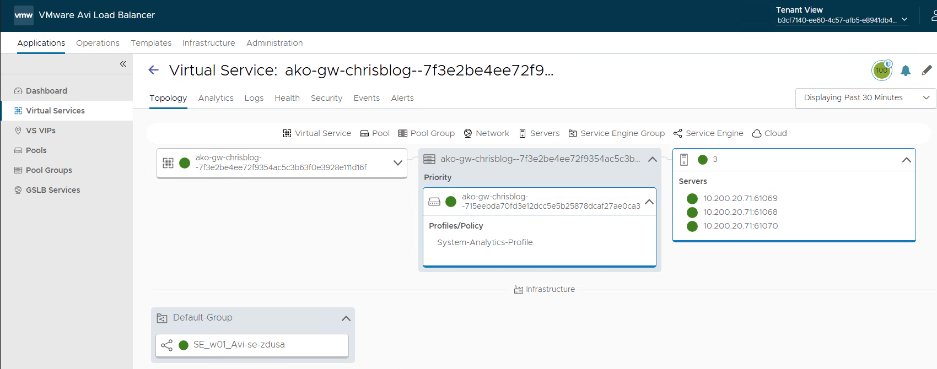Expand the ako-gw-chrisblog virtual service card
This screenshot has height=369, width=937.
point(397,163)
